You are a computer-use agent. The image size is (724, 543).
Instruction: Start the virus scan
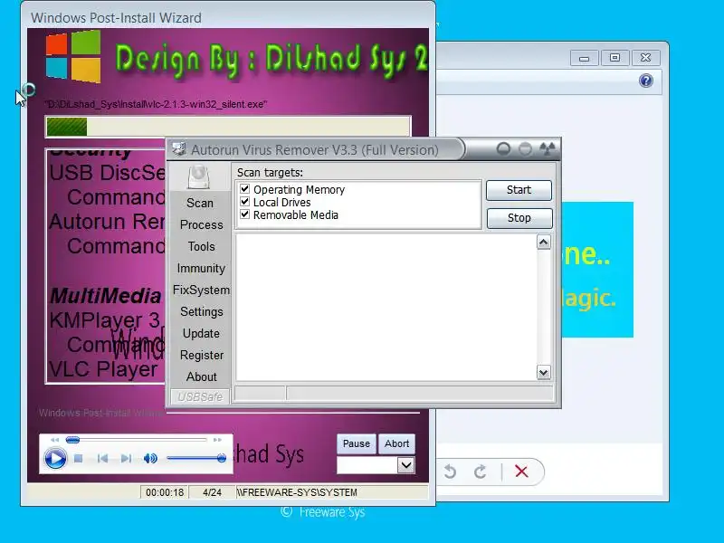click(519, 190)
